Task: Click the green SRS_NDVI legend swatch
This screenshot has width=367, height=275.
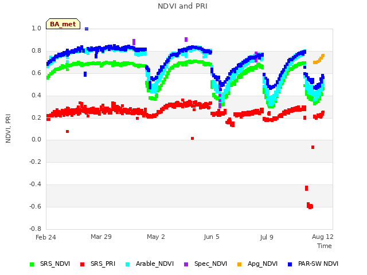Action: pos(32,265)
